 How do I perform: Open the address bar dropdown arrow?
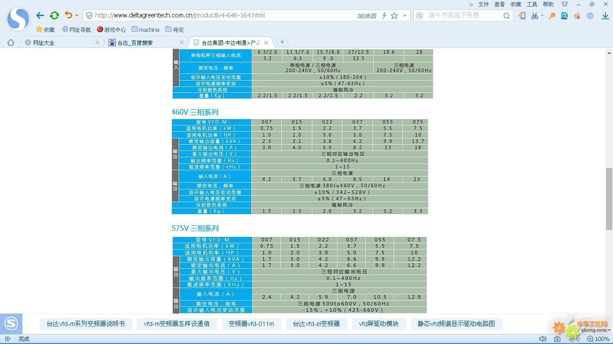(x=404, y=16)
